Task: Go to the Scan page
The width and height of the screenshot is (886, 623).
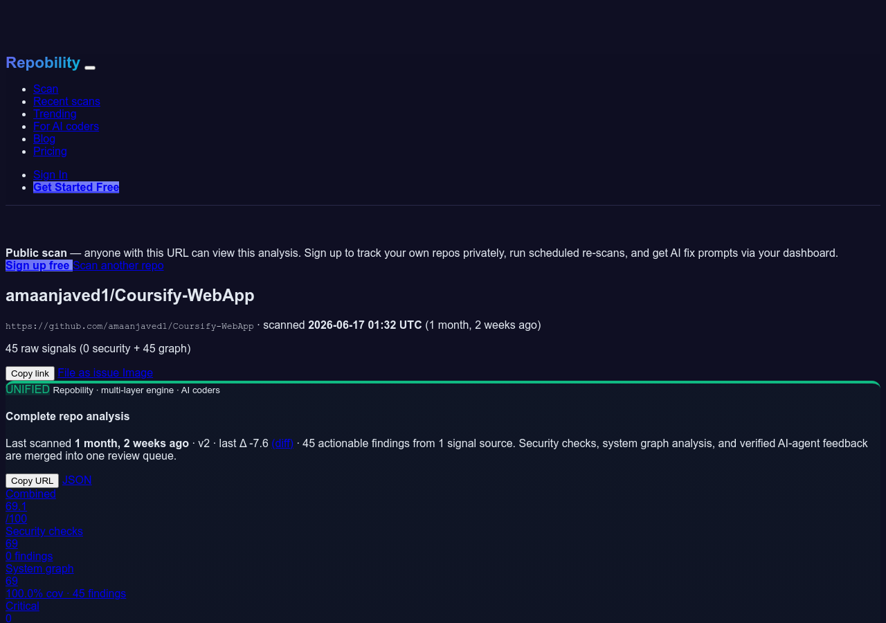Action: (x=46, y=89)
